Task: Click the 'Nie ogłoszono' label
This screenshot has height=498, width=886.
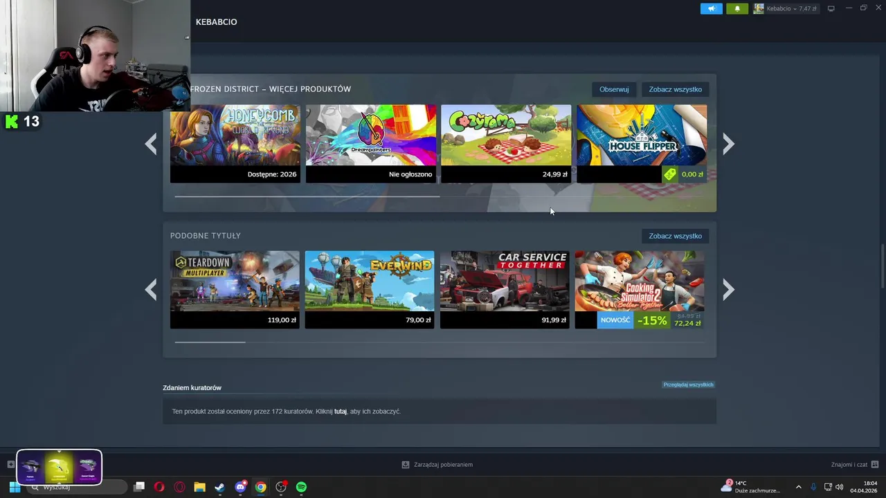Action: [410, 174]
